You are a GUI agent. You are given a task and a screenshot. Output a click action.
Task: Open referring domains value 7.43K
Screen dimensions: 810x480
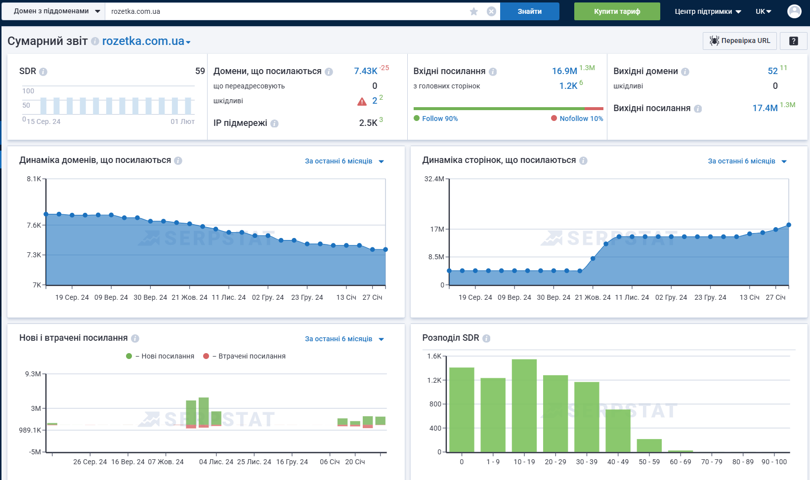tap(366, 71)
